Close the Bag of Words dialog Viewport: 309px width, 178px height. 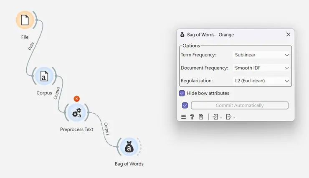288,35
